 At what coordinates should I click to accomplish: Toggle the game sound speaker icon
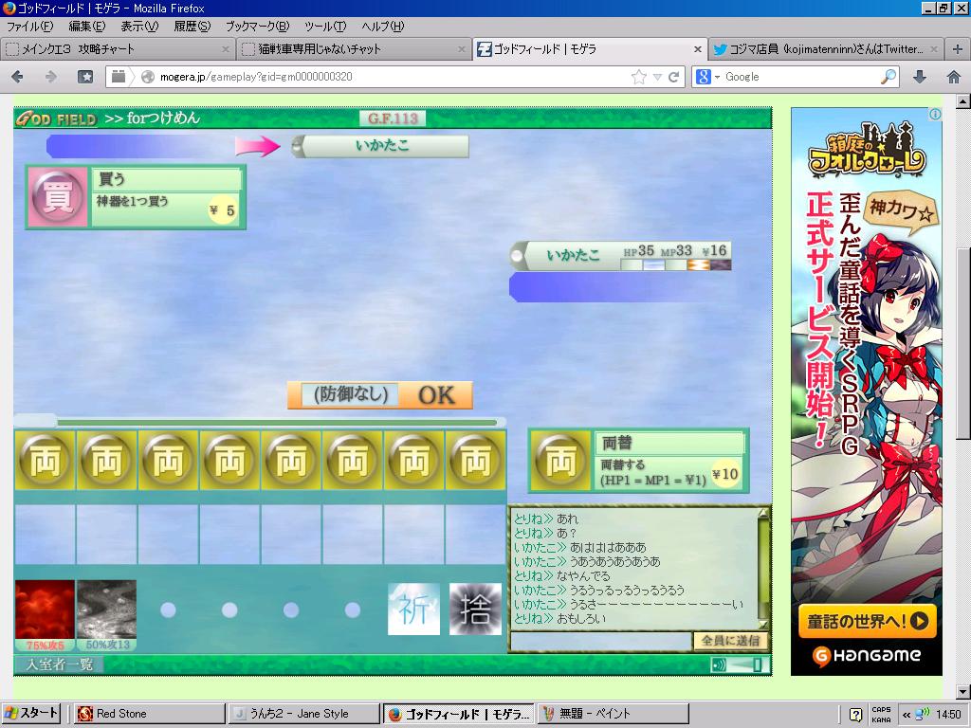[719, 665]
